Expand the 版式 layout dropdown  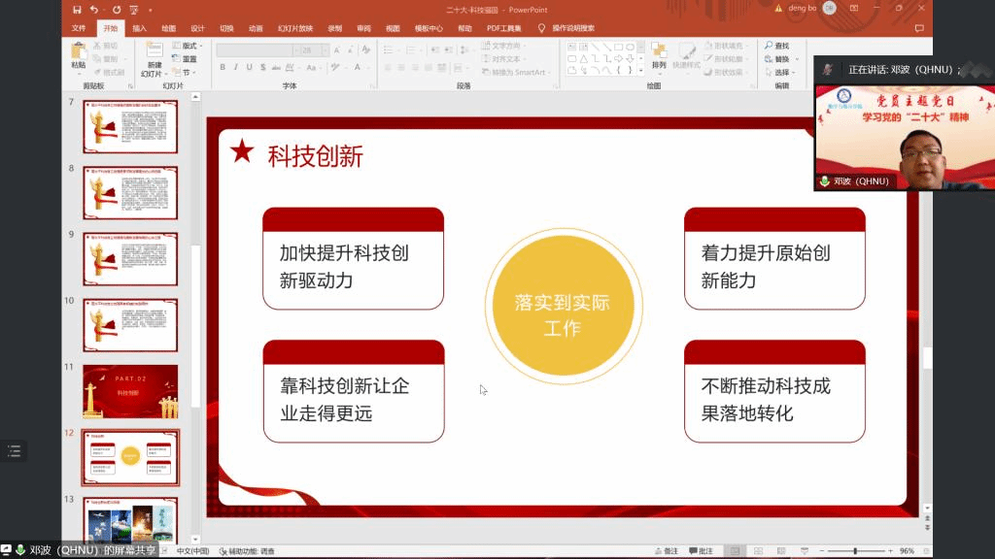pos(188,46)
